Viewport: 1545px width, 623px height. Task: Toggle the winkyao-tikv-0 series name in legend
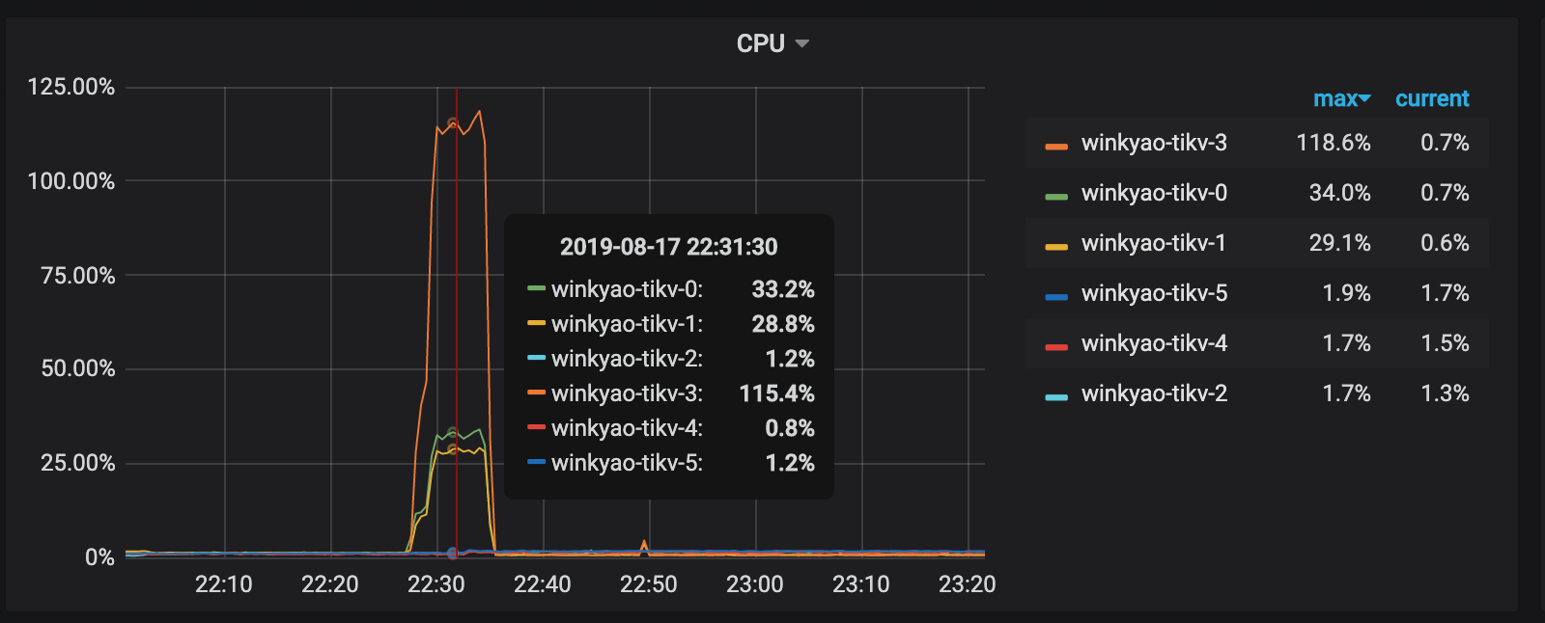pos(1154,193)
